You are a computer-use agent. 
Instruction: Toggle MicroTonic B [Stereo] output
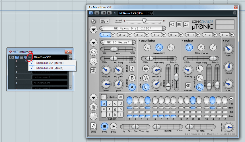pyautogui.click(x=52, y=68)
